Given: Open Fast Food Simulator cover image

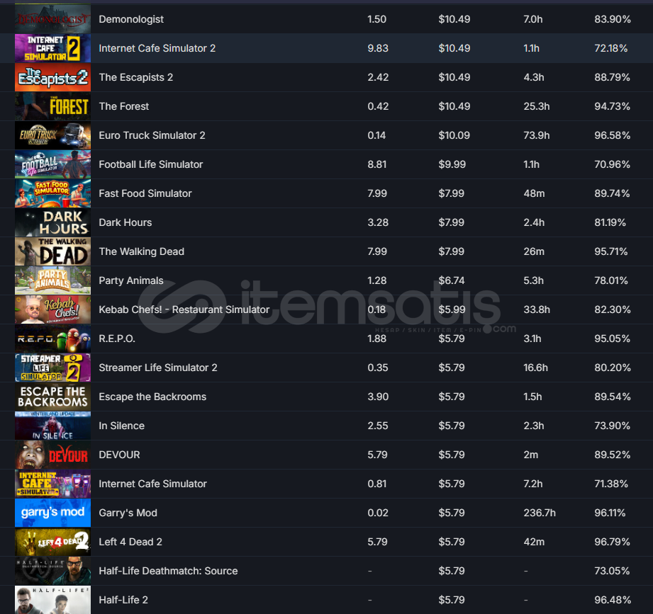Looking at the screenshot, I should [52, 193].
